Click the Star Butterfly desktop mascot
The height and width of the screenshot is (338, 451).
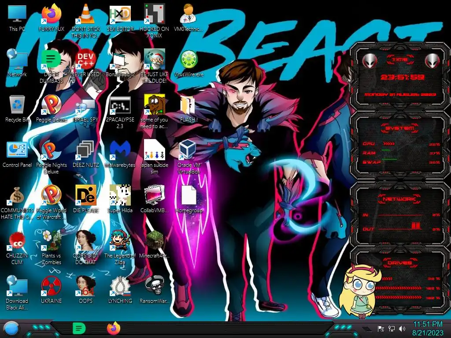(x=361, y=291)
